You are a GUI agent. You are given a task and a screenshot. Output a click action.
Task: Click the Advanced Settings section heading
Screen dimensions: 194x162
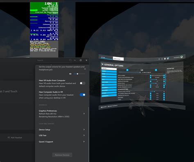(123, 89)
